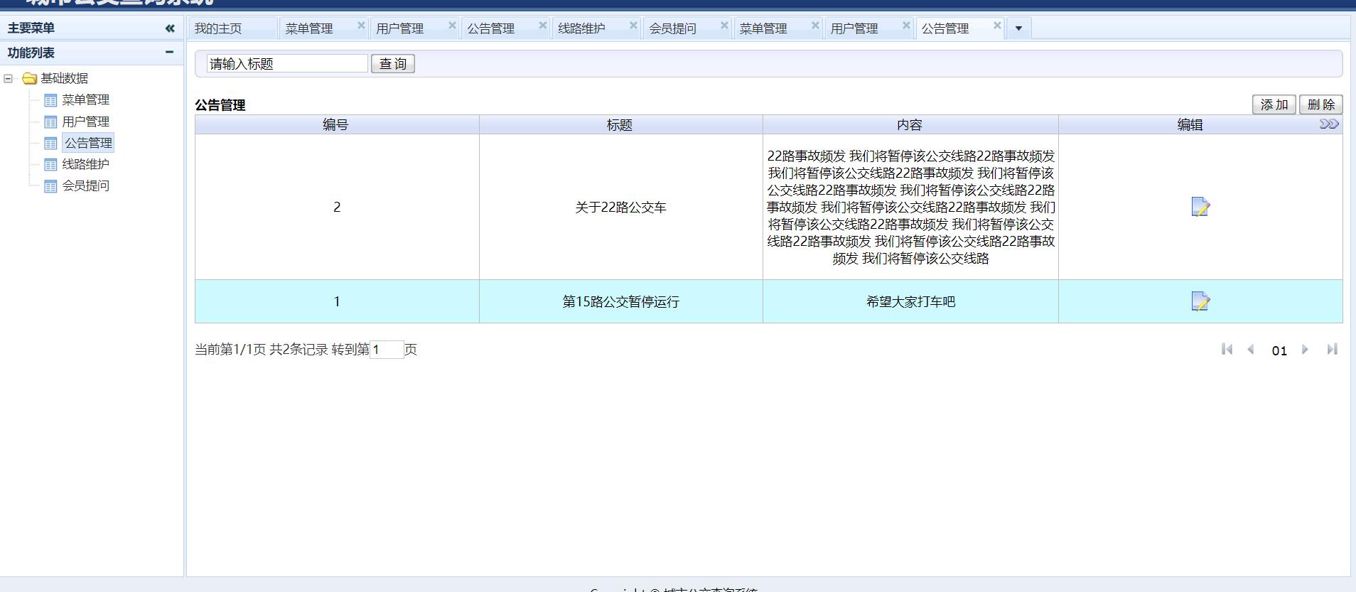Screen dimensions: 1356x592
Task: Close the second 用户管理 tab
Action: click(906, 26)
